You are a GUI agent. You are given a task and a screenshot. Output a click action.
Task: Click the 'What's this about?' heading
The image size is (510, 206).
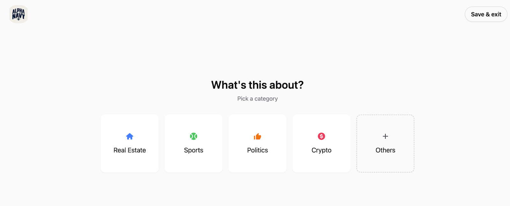point(257,85)
